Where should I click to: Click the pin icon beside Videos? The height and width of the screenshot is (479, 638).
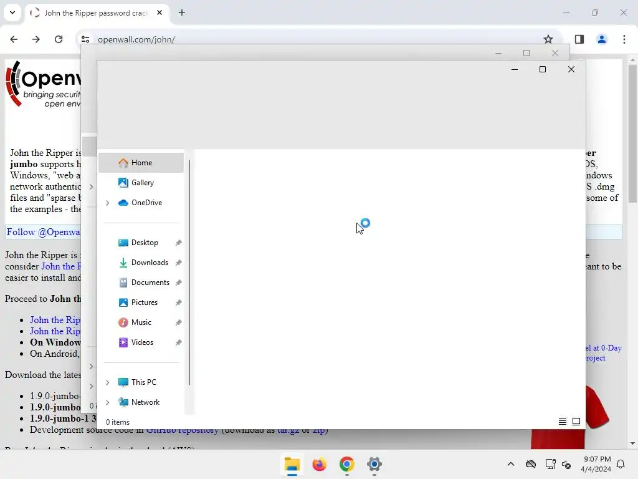[x=178, y=342]
